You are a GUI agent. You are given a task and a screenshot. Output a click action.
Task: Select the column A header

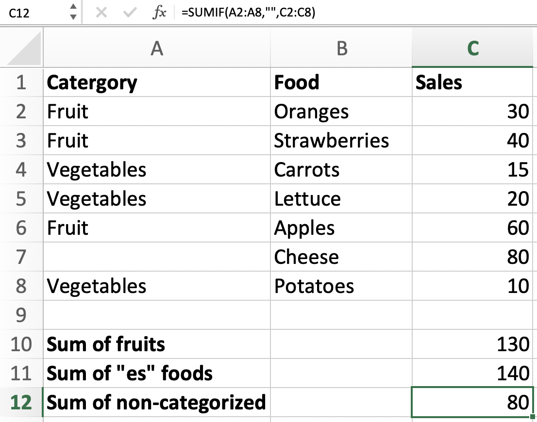point(156,48)
